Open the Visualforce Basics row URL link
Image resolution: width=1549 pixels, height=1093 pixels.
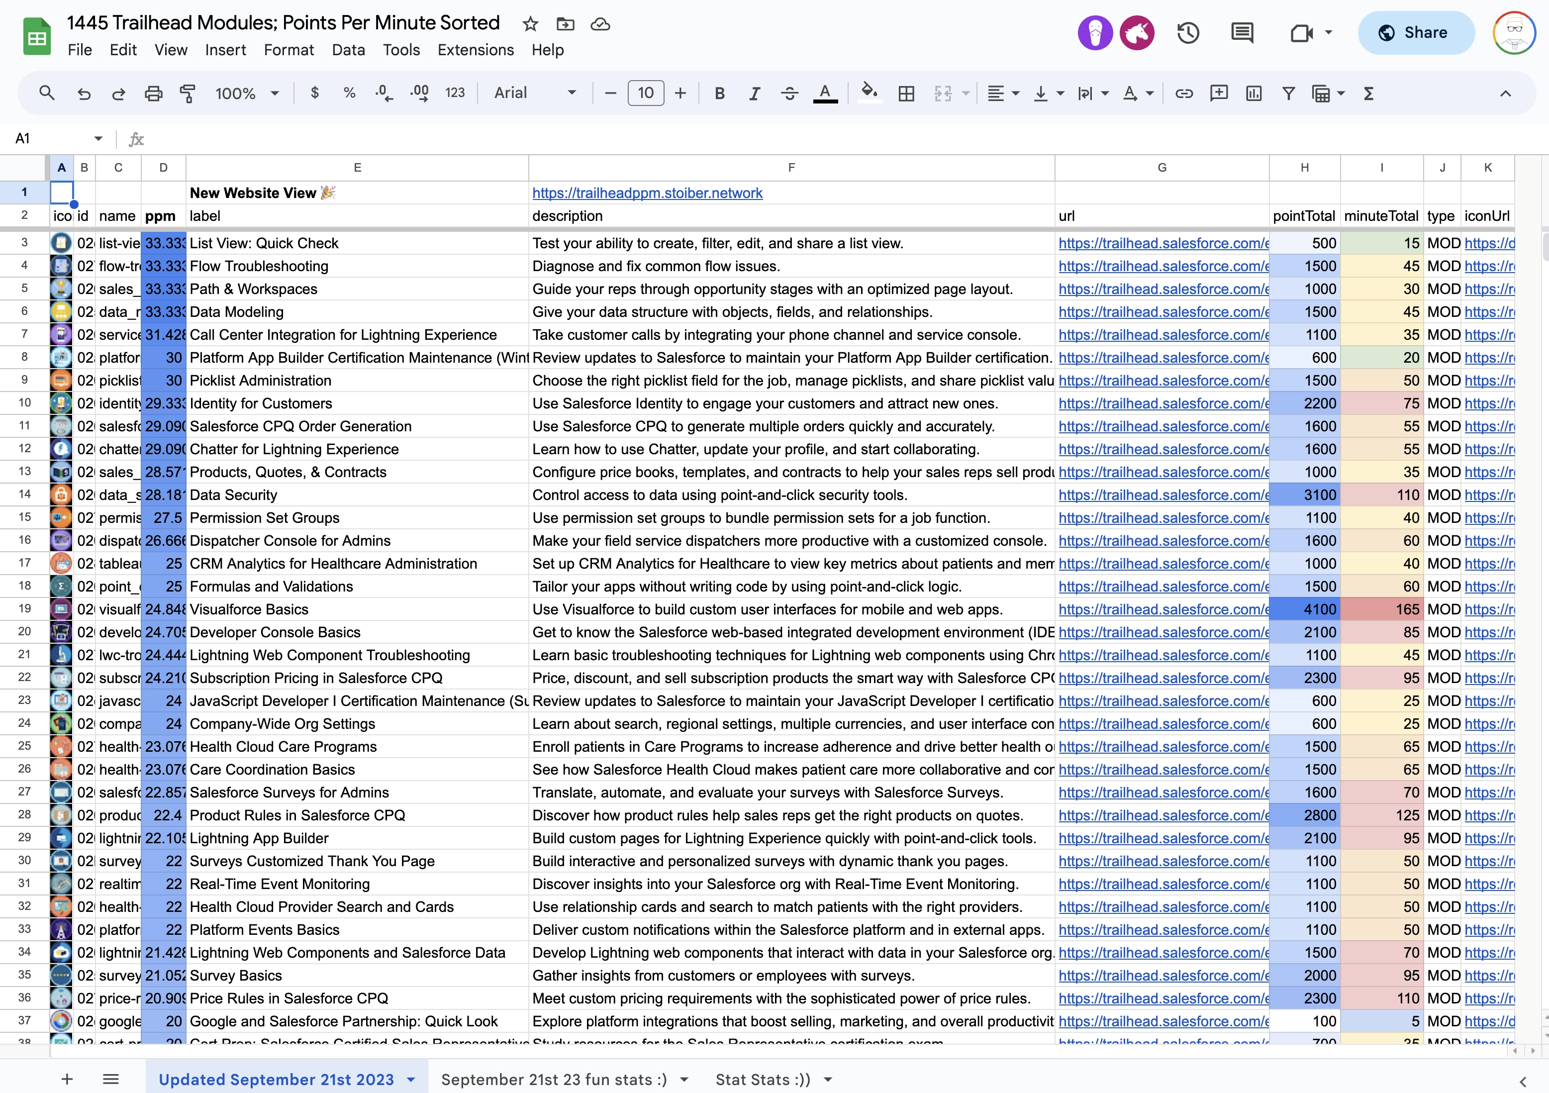[1164, 609]
